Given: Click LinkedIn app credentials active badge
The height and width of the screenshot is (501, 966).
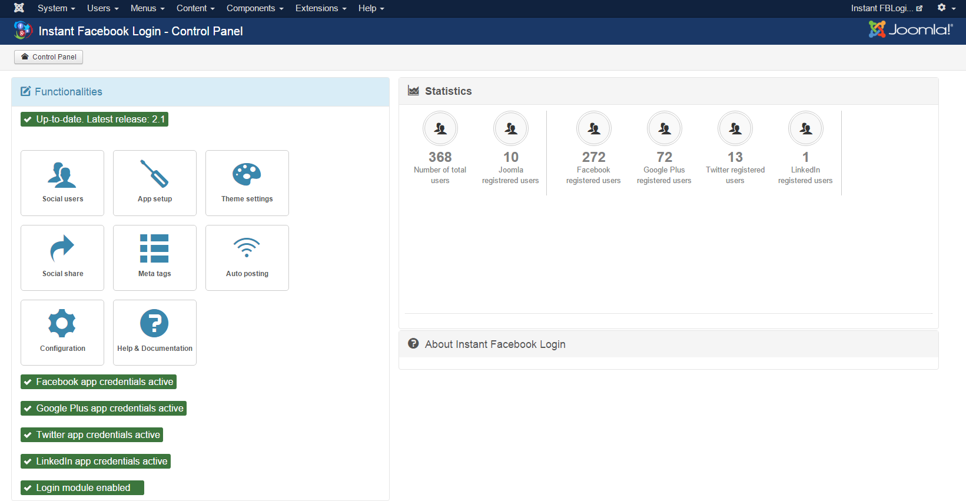Looking at the screenshot, I should click(95, 462).
